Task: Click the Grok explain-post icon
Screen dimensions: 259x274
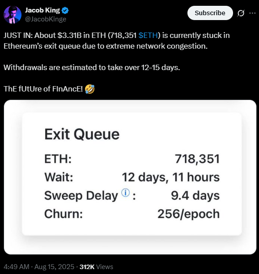Action: tap(241, 13)
